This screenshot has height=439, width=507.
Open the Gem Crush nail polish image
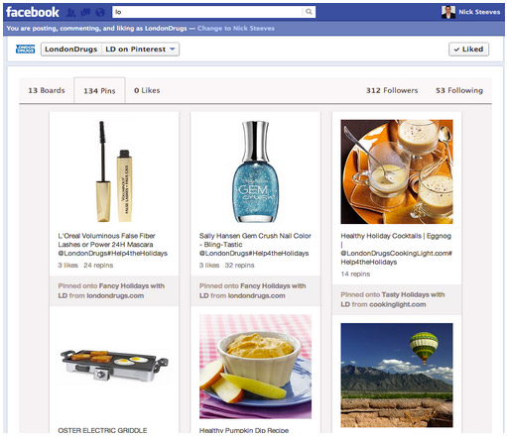coord(255,171)
